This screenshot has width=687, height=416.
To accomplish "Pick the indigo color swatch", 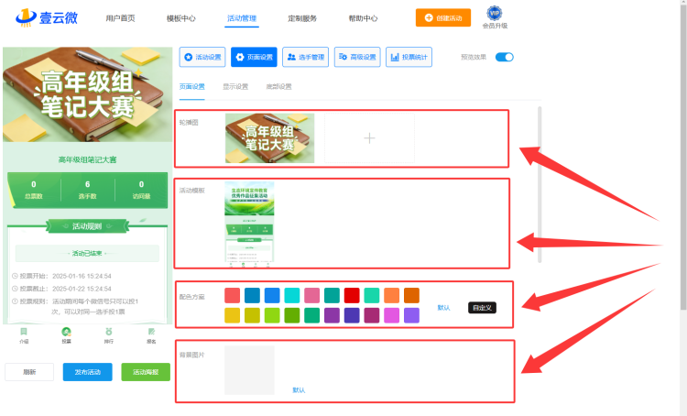I will tap(352, 315).
